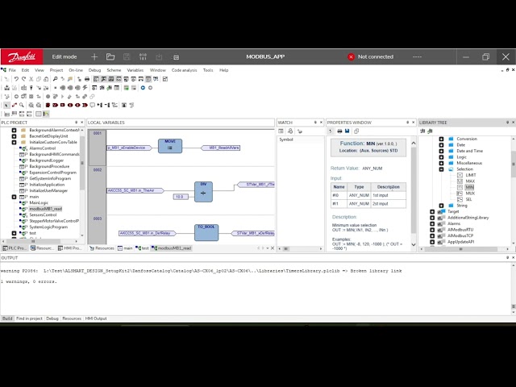Click the Description column header
The image size is (516, 387).
click(x=389, y=187)
